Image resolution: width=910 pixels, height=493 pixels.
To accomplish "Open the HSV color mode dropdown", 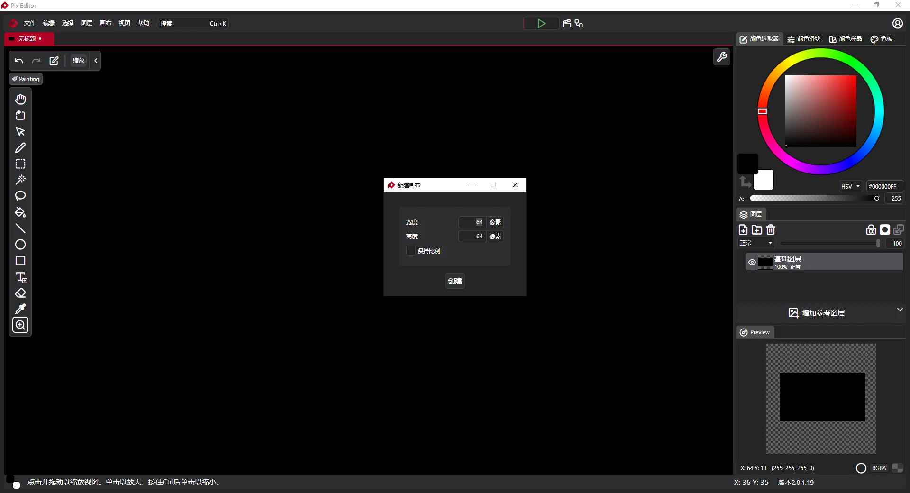I will 850,186.
